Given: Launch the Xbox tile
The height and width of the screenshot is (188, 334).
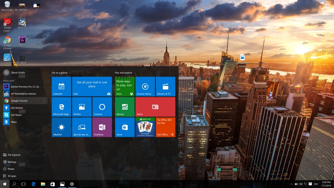Looking at the screenshot, I should pos(125,86).
